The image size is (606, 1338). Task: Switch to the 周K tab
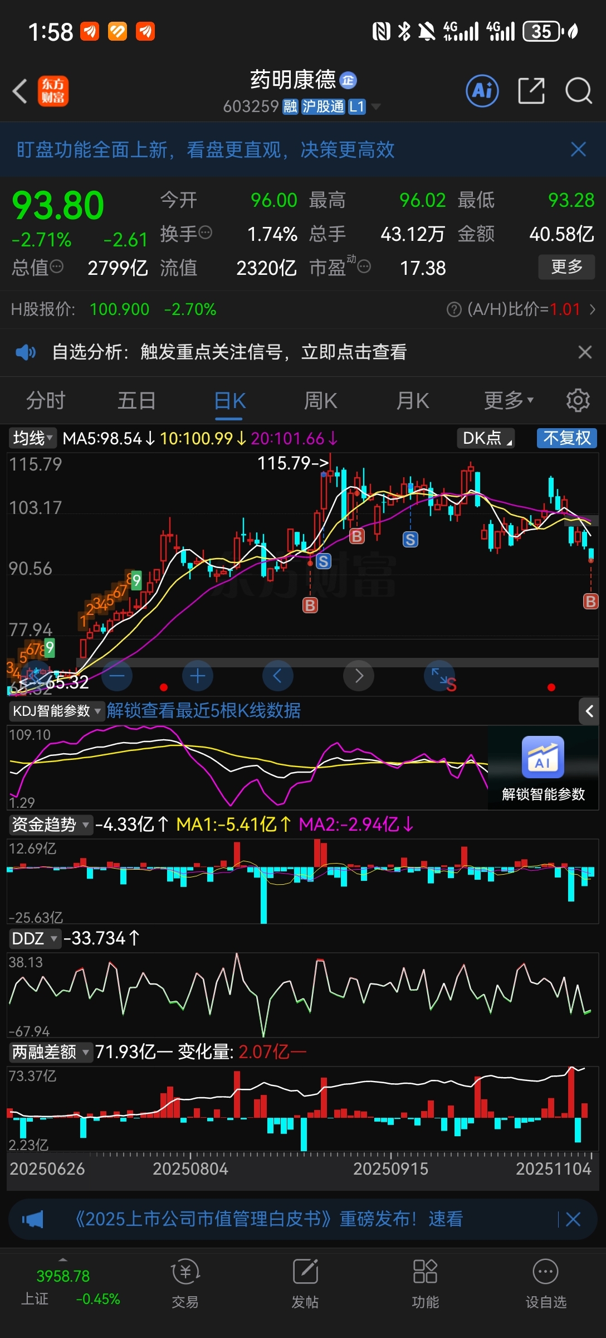click(321, 400)
